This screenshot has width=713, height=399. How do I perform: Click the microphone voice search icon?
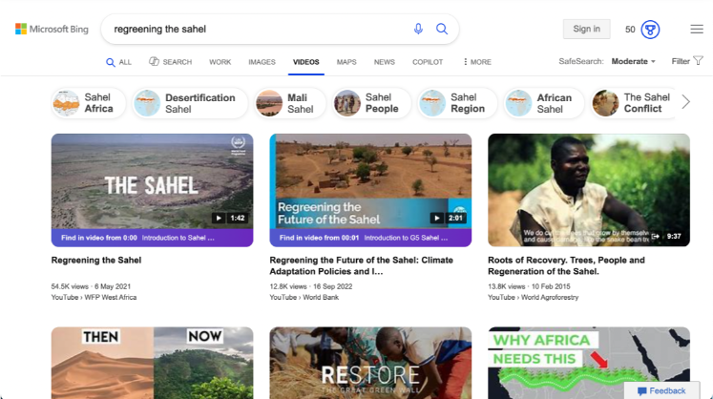point(418,29)
